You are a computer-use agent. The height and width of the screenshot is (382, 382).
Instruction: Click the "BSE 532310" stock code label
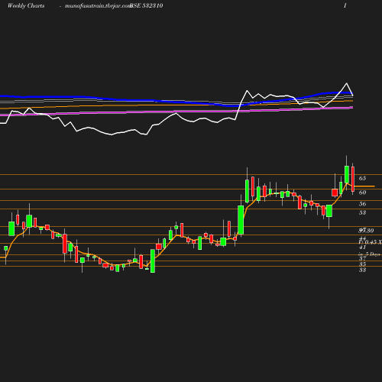147,6
